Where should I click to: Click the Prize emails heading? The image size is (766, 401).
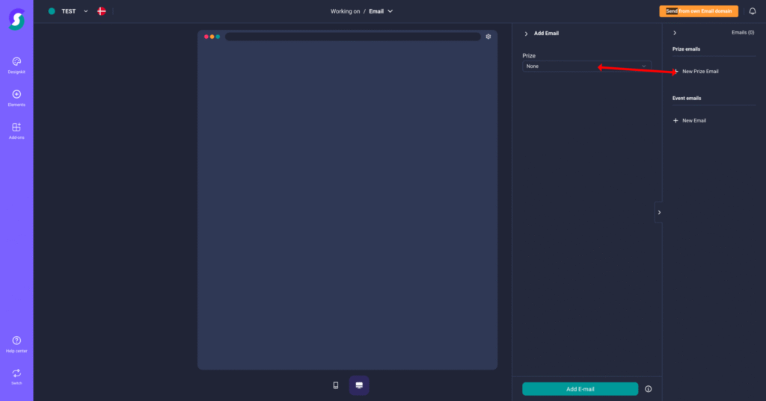[686, 49]
